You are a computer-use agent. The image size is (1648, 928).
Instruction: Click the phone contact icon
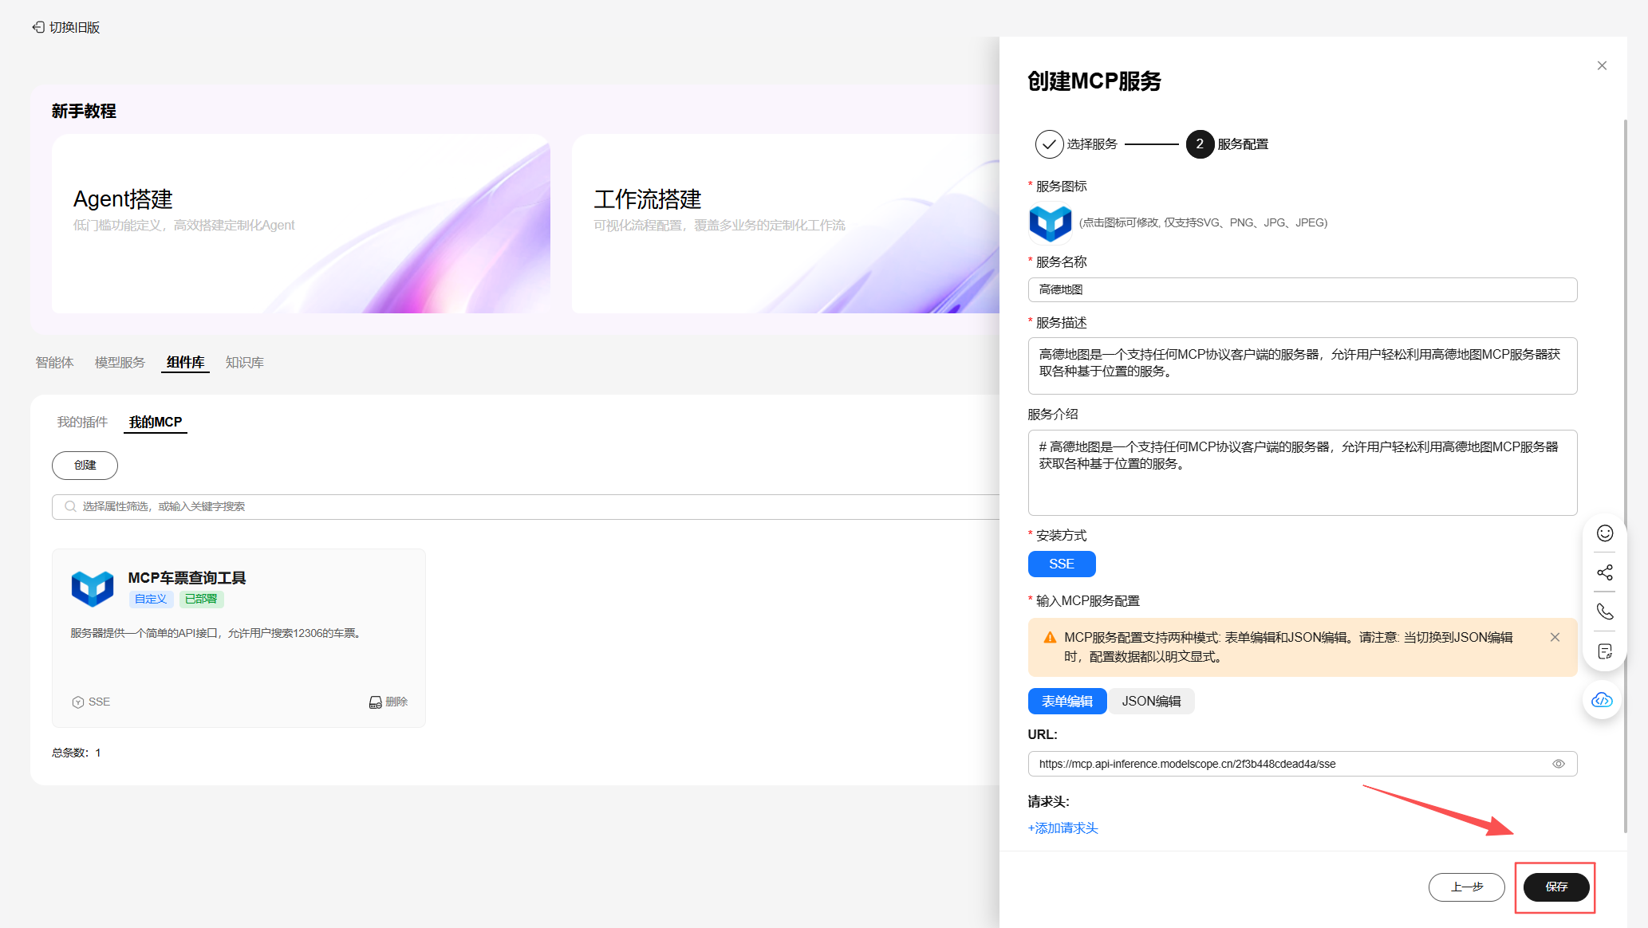coord(1604,611)
